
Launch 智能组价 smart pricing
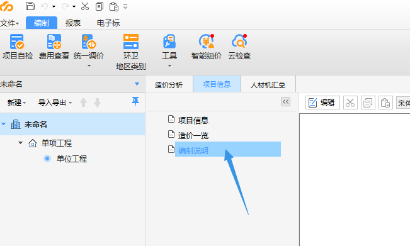207,47
